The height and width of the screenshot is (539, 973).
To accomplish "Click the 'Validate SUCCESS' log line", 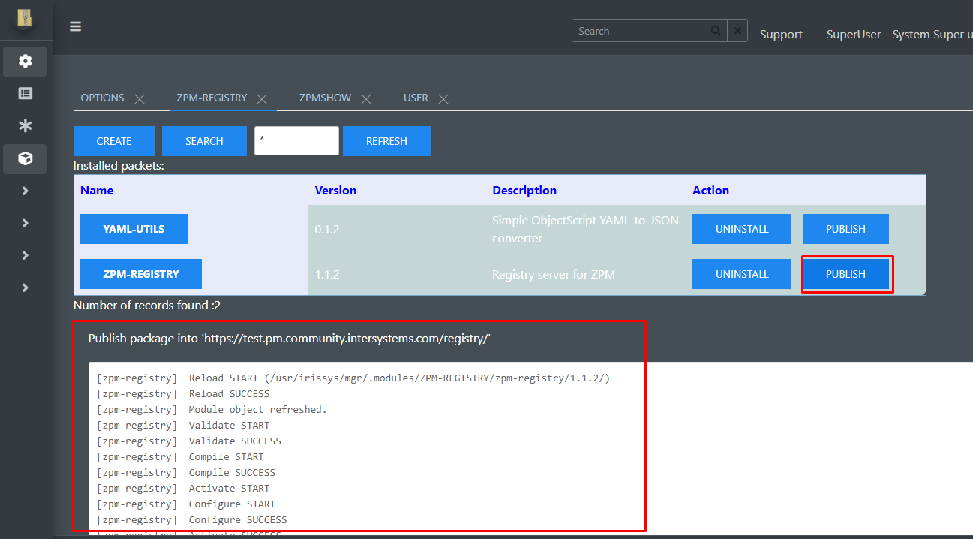I will tap(189, 441).
